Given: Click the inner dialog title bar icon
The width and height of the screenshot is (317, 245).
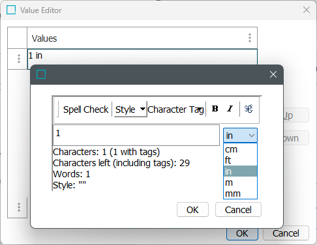Looking at the screenshot, I should 41,74.
